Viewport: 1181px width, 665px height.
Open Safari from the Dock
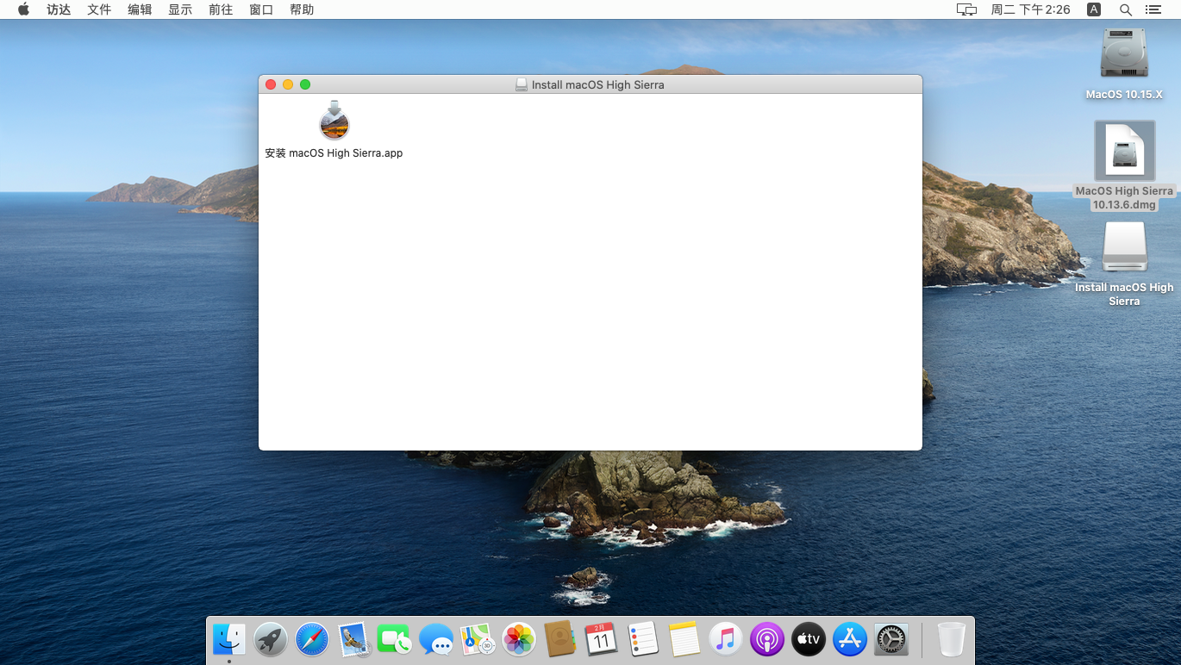[311, 639]
